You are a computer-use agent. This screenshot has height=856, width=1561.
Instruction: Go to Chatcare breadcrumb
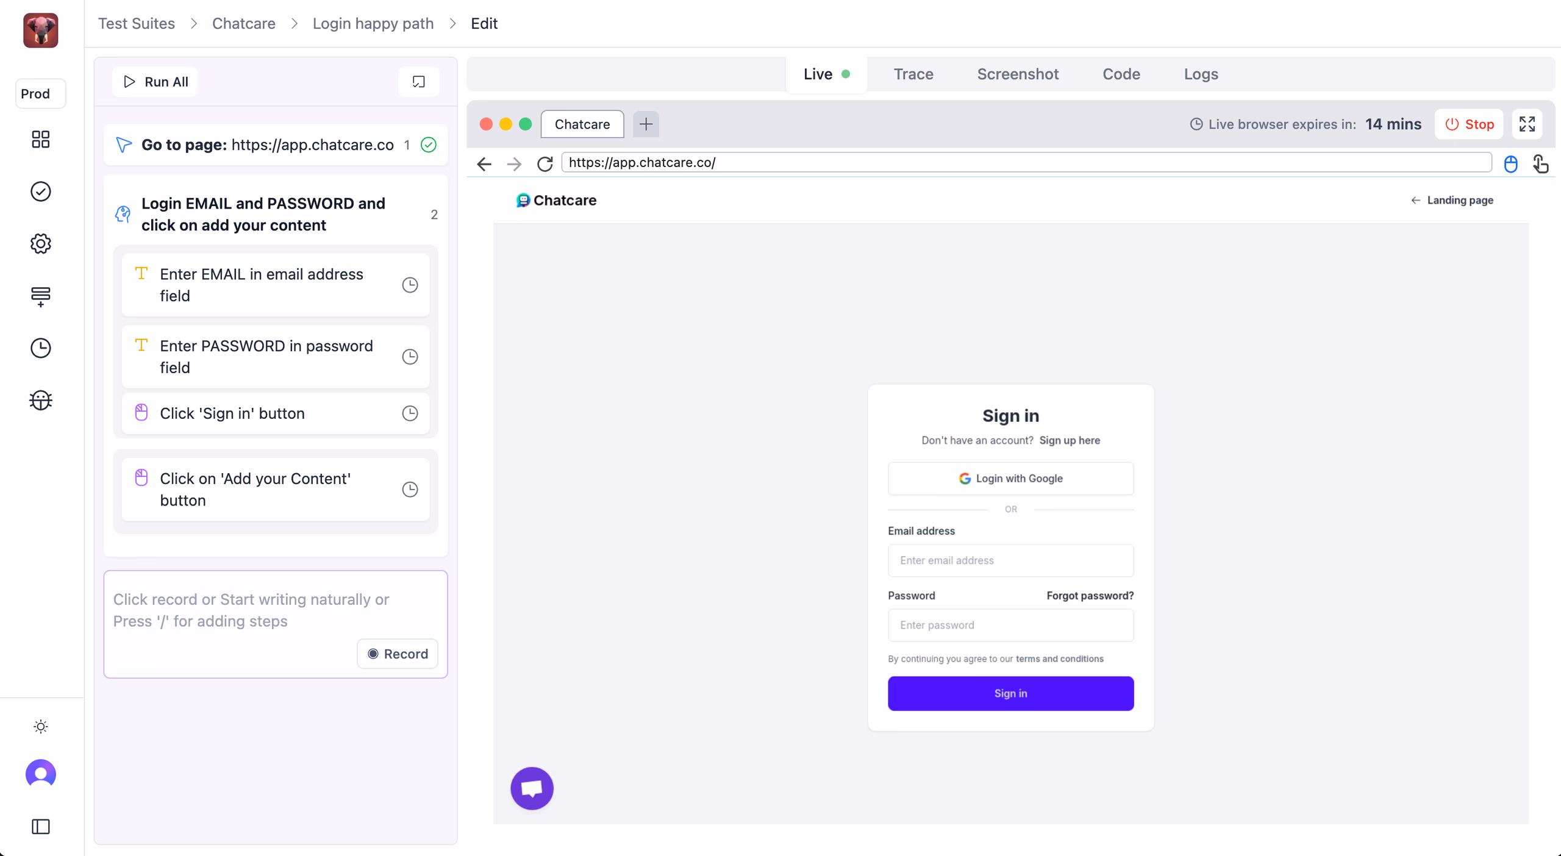click(244, 23)
